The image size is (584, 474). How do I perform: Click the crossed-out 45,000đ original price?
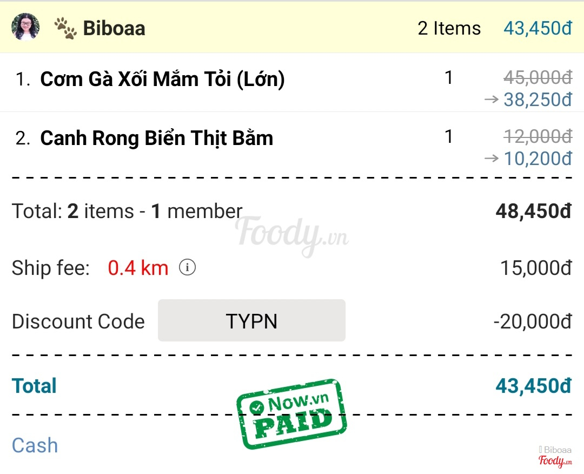point(537,78)
